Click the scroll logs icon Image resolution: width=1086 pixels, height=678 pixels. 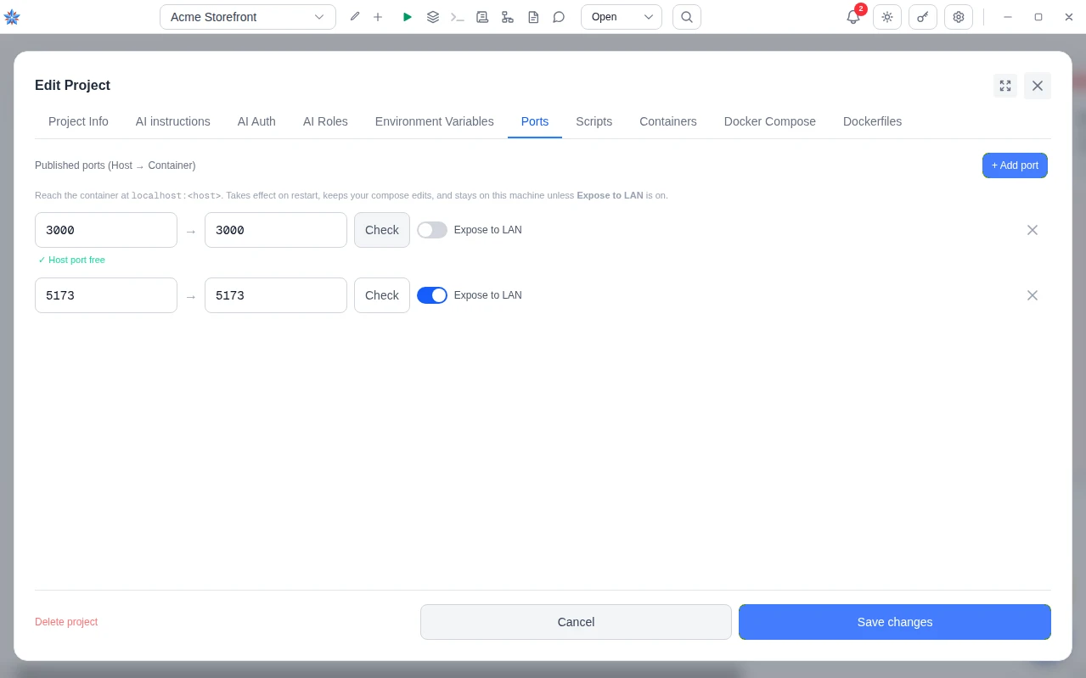point(482,17)
